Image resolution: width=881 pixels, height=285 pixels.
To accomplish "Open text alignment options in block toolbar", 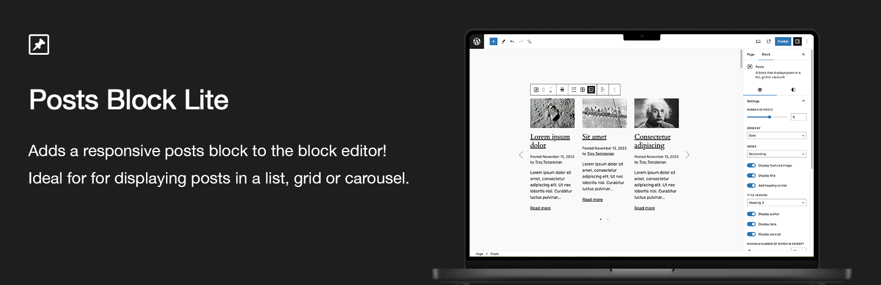I will pyautogui.click(x=603, y=89).
